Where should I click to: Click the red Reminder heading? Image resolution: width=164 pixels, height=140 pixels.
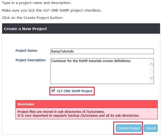pos(26,104)
